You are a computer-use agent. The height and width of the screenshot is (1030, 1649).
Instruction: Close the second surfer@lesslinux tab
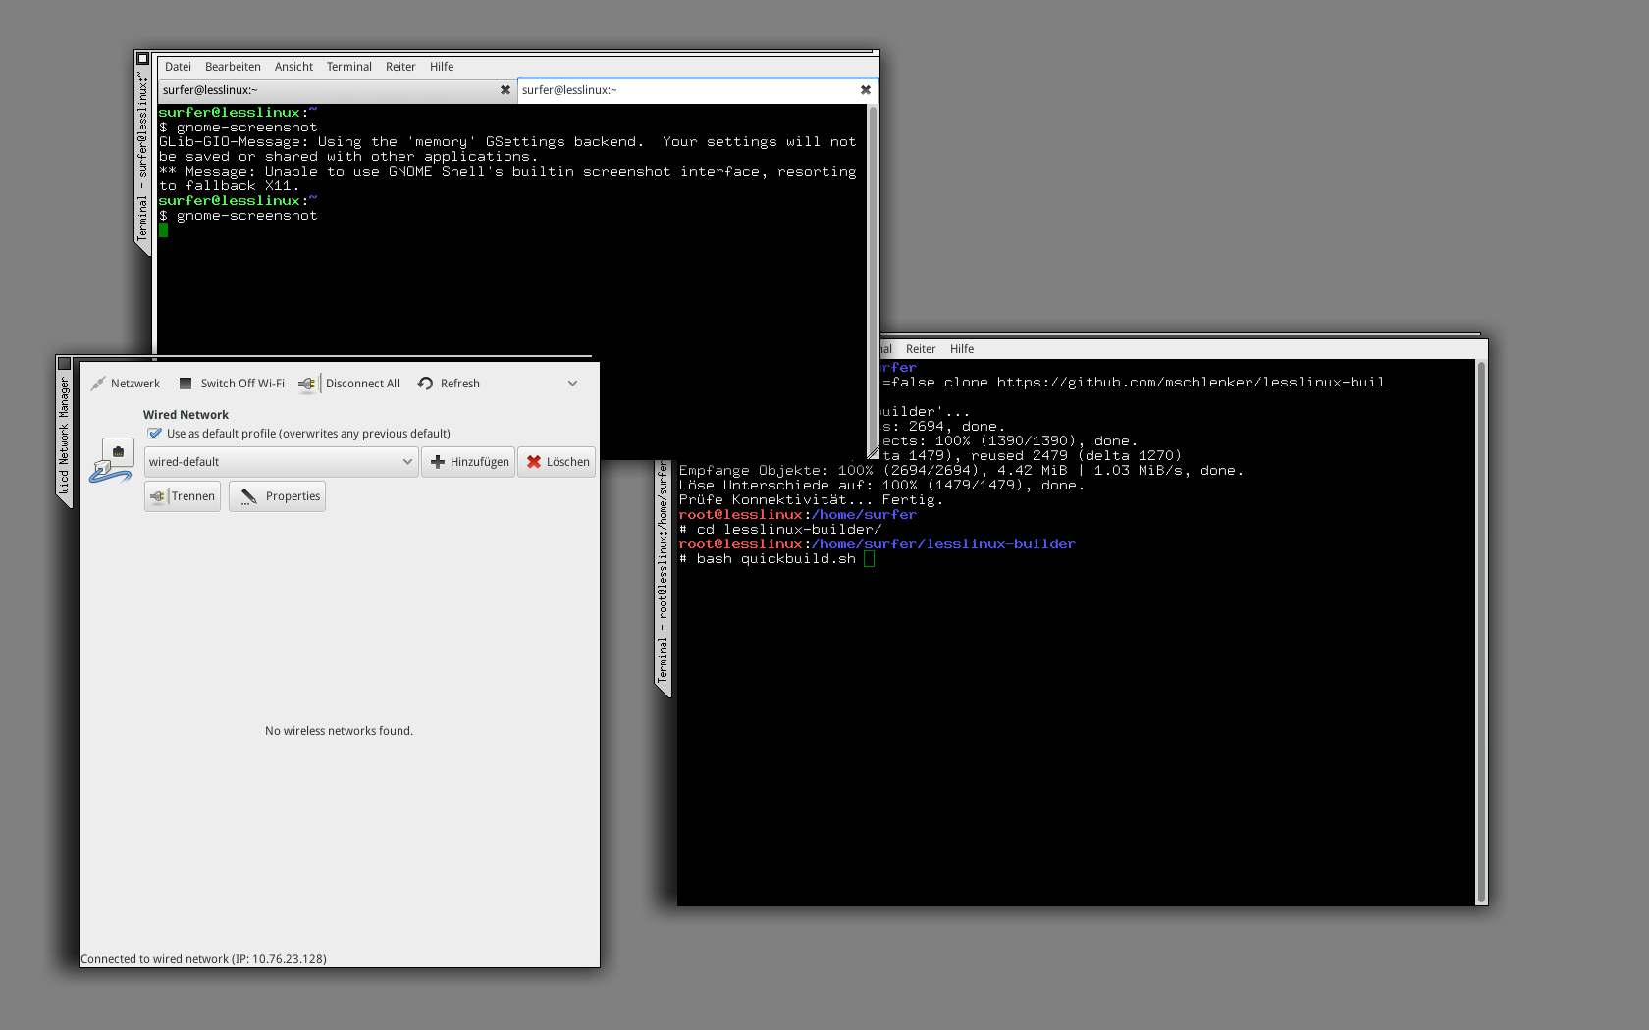(x=866, y=90)
